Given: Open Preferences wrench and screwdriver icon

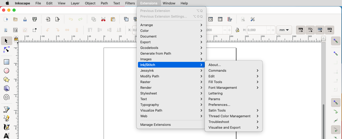Looking at the screenshot, I should 252,19.
